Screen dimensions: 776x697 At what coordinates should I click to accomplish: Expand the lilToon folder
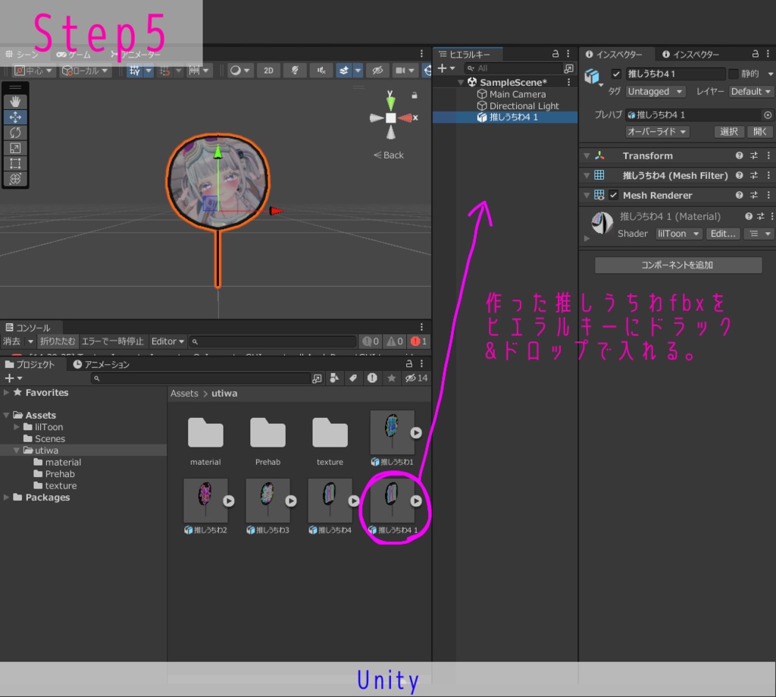coord(17,426)
